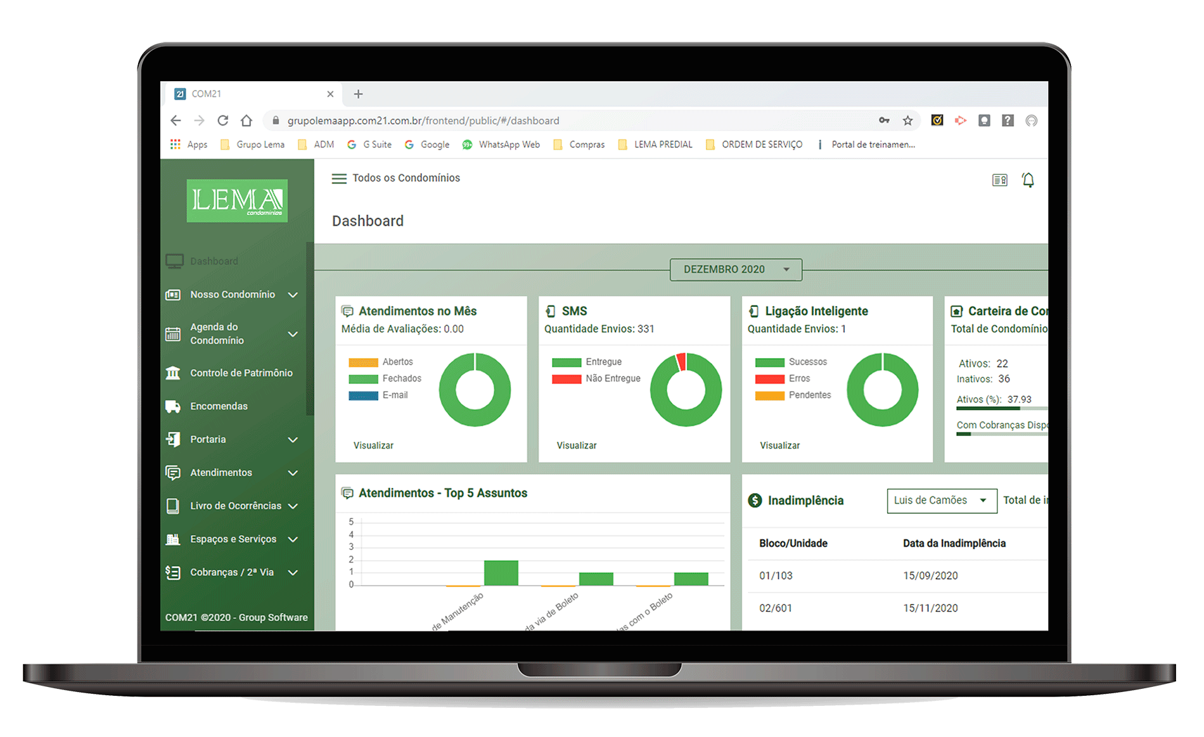Screen dimensions: 1204x737
Task: Click the Apps grid icon in bookmarks bar
Action: tap(175, 144)
